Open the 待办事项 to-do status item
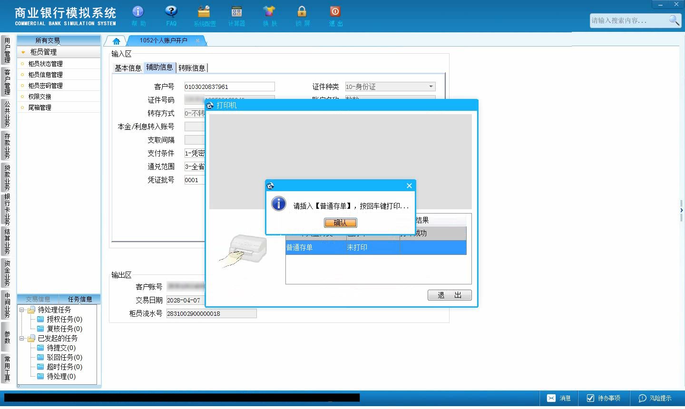The width and height of the screenshot is (685, 409). coord(603,398)
